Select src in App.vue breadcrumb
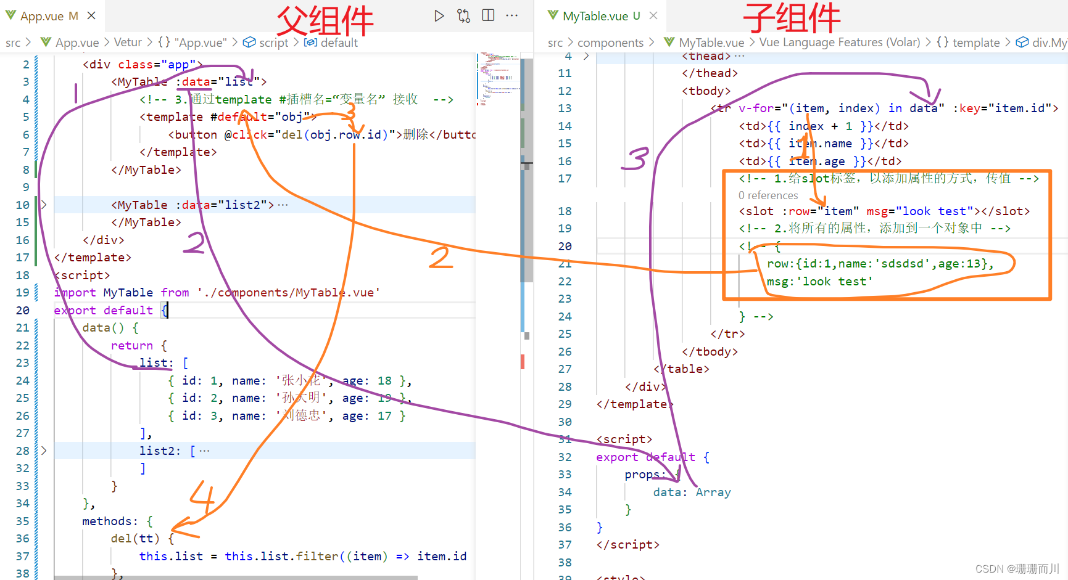The height and width of the screenshot is (580, 1068). tap(13, 43)
